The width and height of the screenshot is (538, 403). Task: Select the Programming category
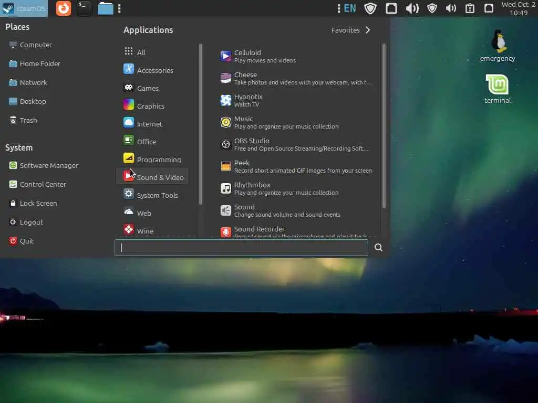click(x=152, y=160)
